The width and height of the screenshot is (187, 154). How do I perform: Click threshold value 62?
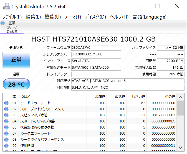tap(143, 103)
